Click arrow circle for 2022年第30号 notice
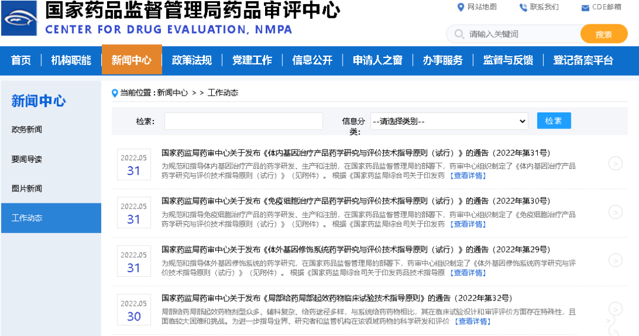The width and height of the screenshot is (639, 336). pyautogui.click(x=615, y=212)
